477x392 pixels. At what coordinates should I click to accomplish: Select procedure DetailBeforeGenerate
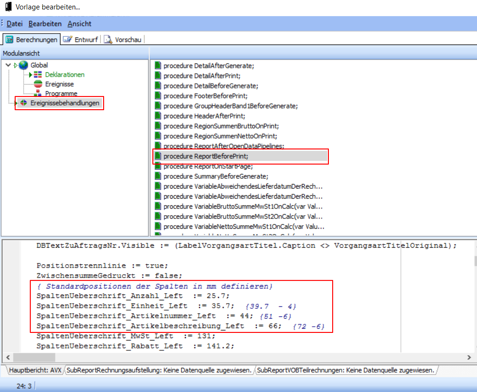tap(211, 86)
